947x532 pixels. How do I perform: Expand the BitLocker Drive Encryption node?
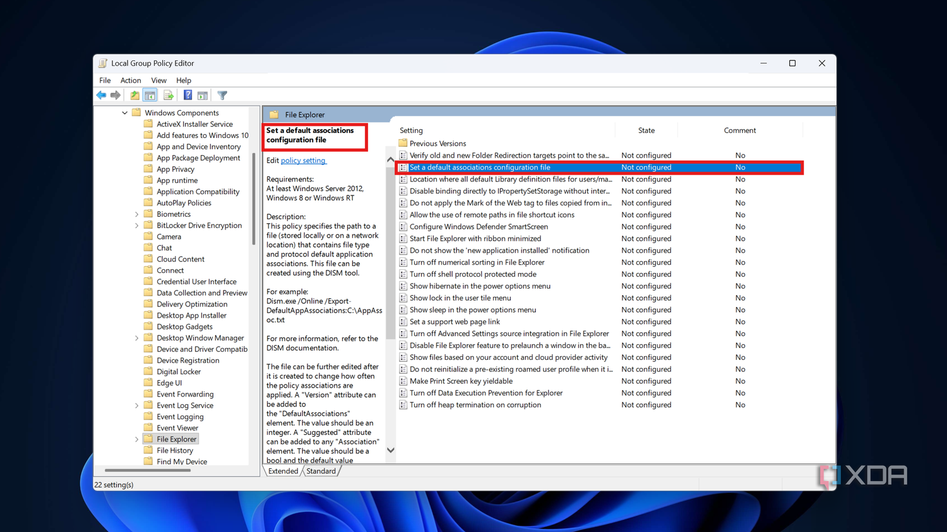tap(136, 226)
